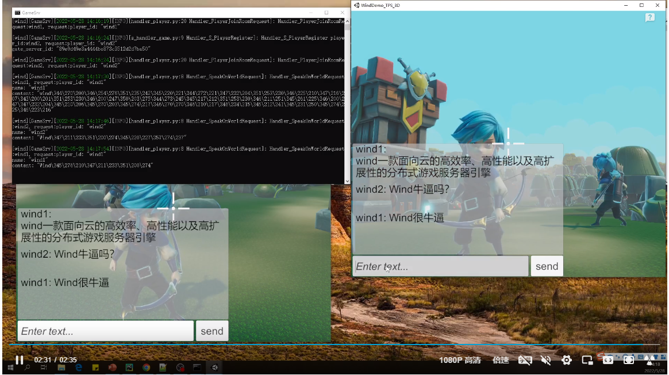This screenshot has height=375, width=669.
Task: Close the GameSrv console window
Action: pos(342,13)
